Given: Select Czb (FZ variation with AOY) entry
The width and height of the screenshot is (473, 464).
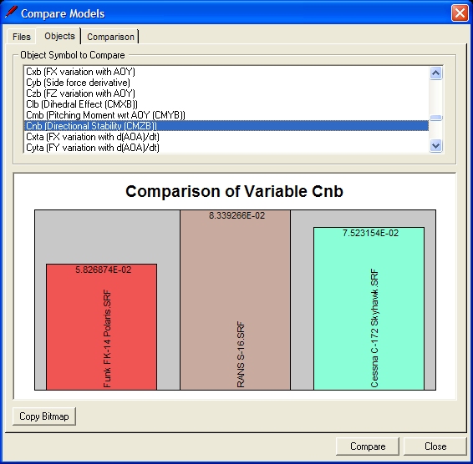Looking at the screenshot, I should coord(226,93).
